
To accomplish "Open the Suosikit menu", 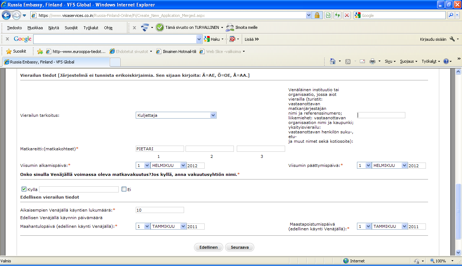I will (x=71, y=28).
